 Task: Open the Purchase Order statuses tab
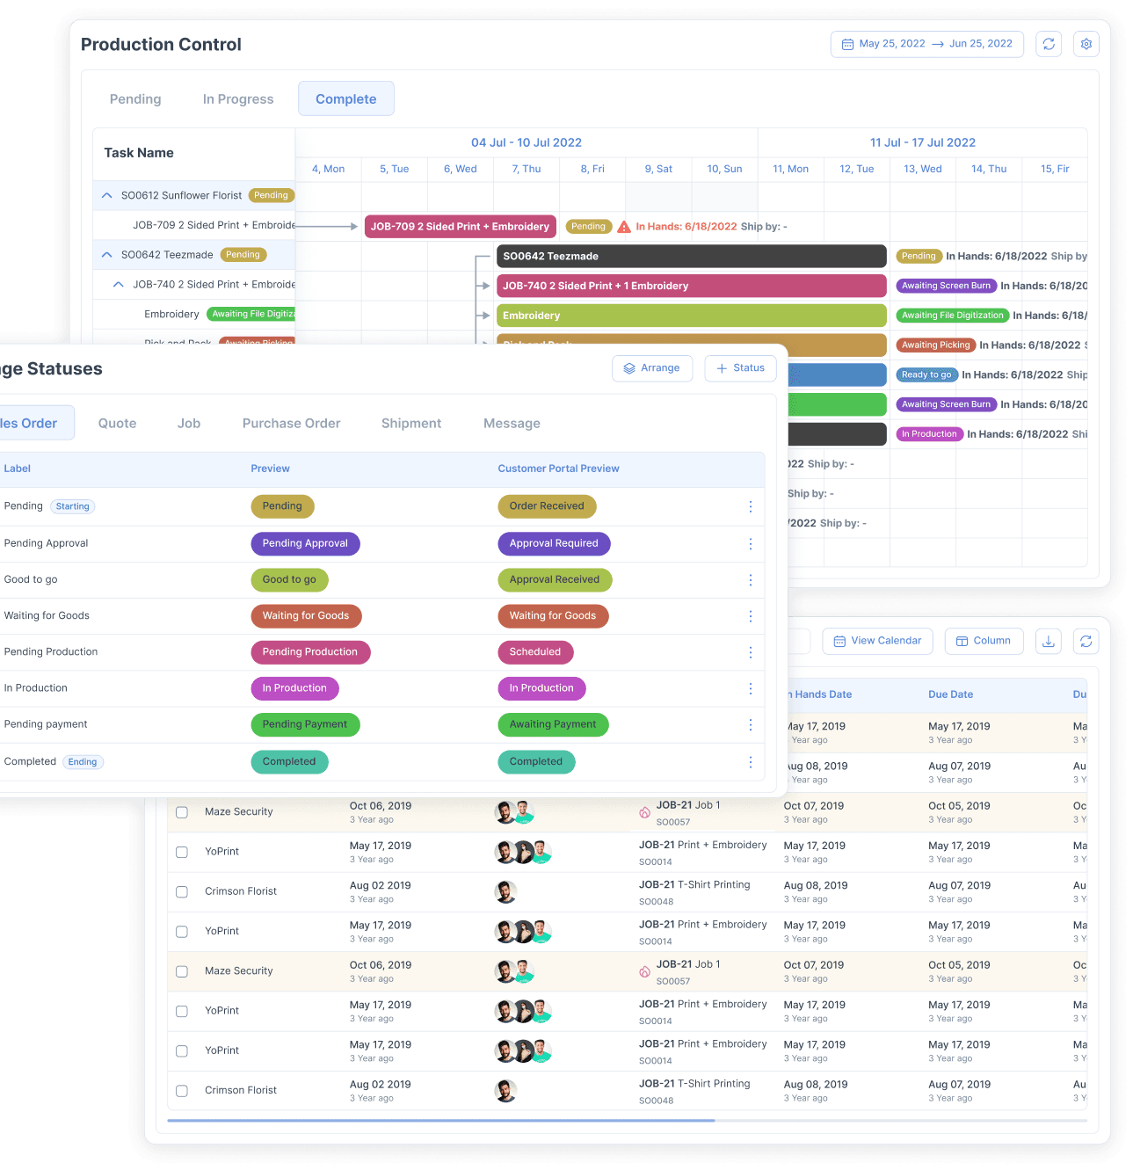(291, 424)
